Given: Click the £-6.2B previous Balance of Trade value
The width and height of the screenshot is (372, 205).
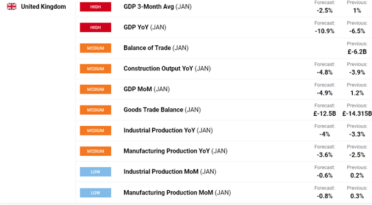Looking at the screenshot, I should [x=357, y=51].
